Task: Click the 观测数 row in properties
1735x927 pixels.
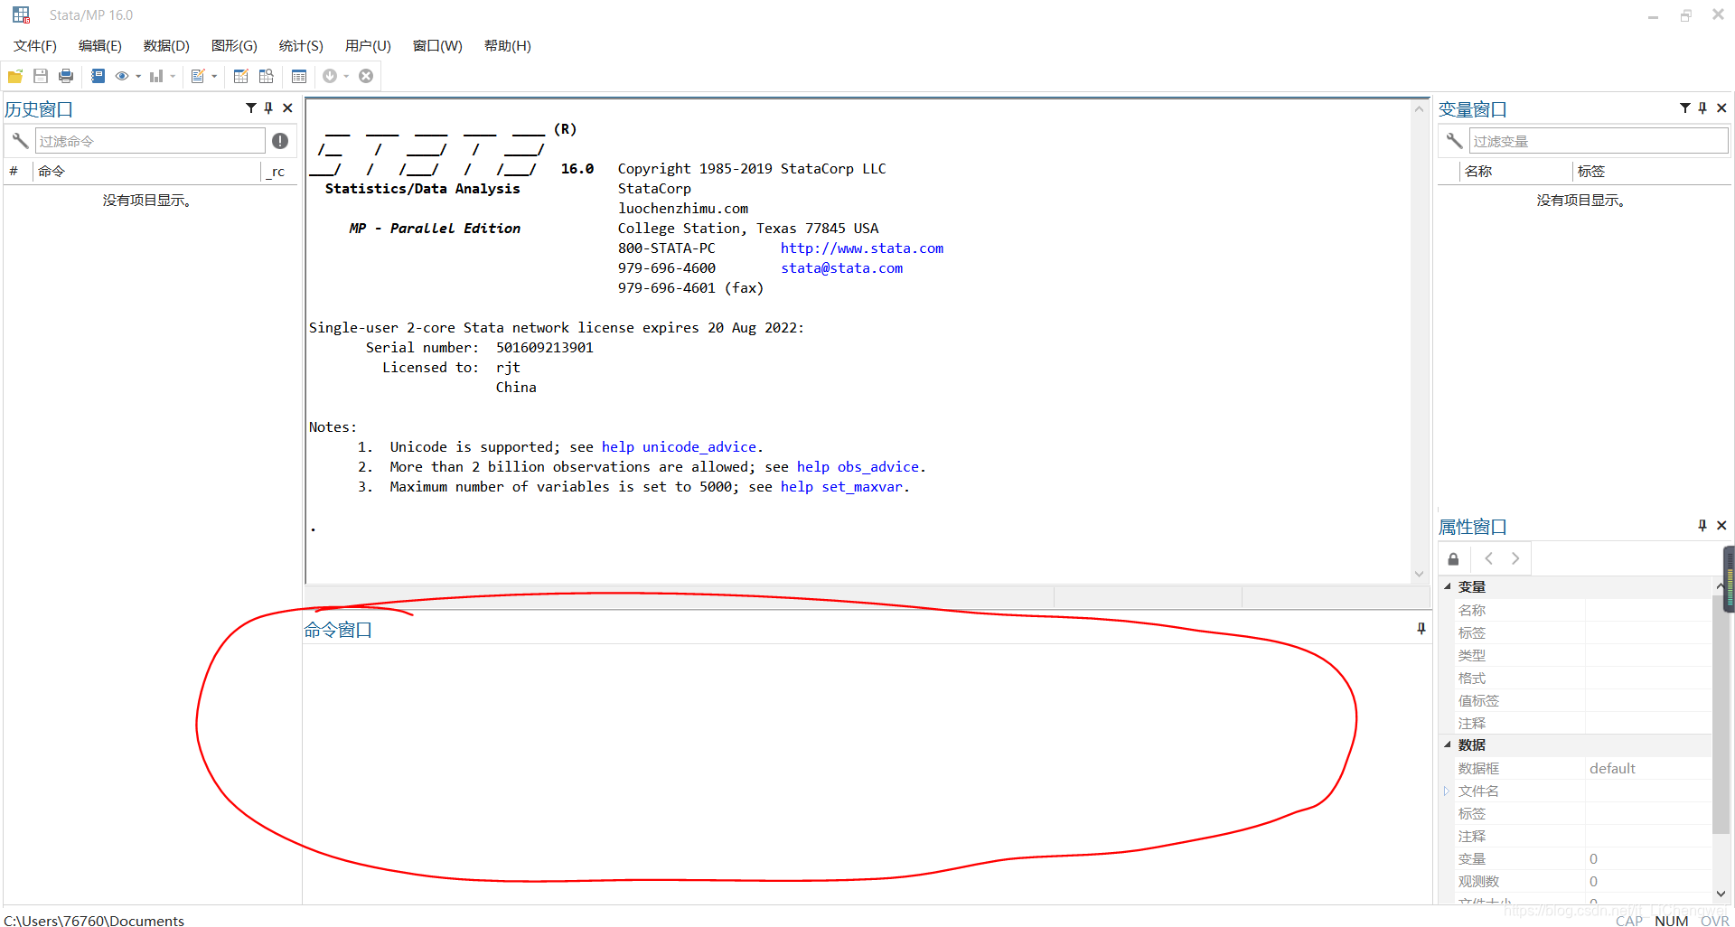Action: click(1576, 881)
